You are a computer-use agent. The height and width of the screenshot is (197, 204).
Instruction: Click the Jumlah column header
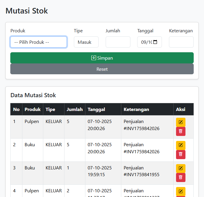(75, 109)
